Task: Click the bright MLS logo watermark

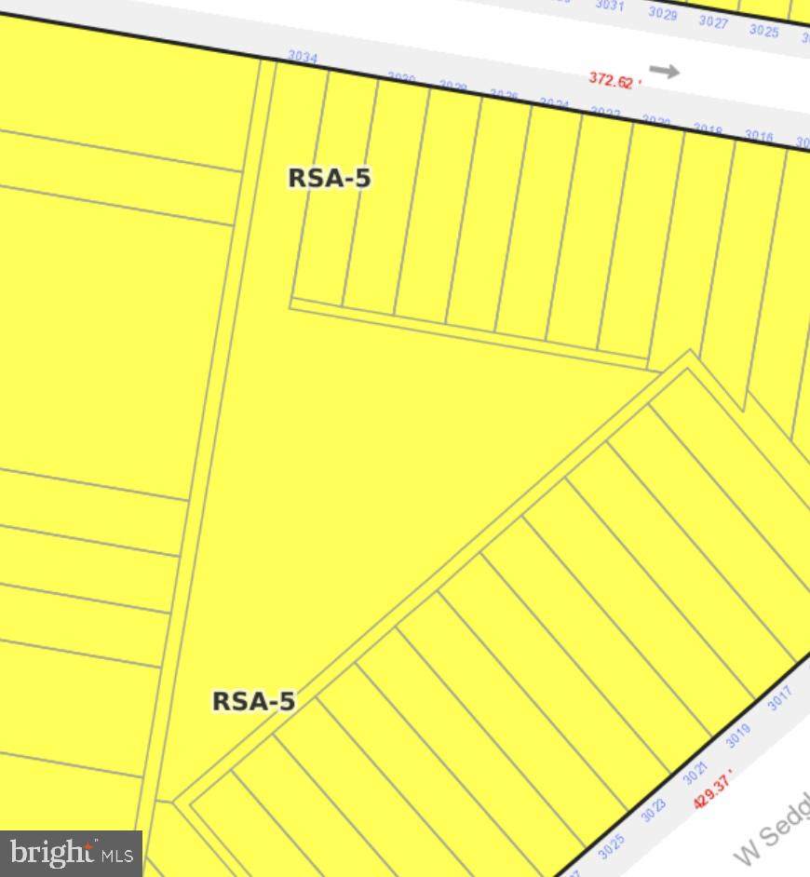Action: (x=71, y=853)
